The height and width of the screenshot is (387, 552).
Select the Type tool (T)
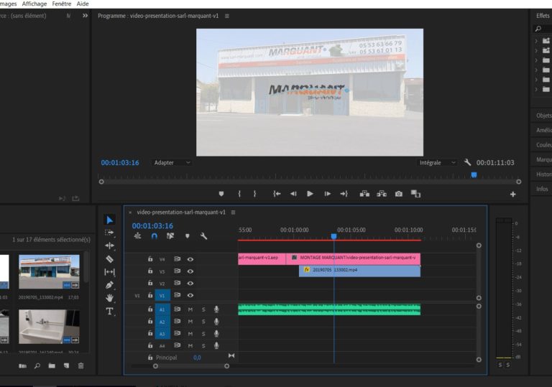tap(109, 311)
